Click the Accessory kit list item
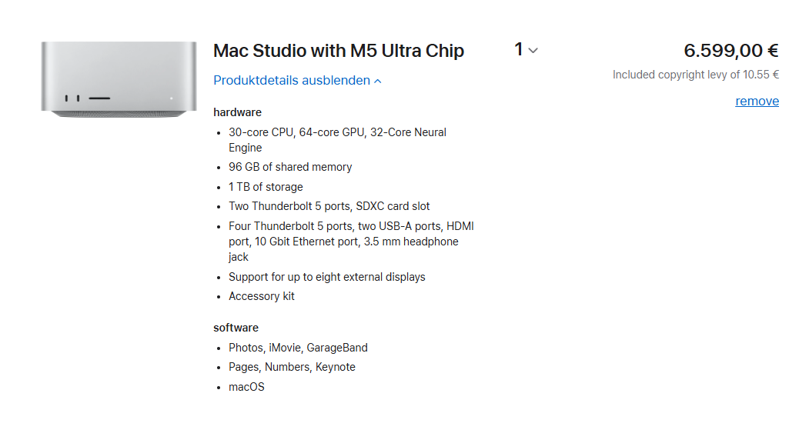The height and width of the screenshot is (430, 809). pos(262,296)
